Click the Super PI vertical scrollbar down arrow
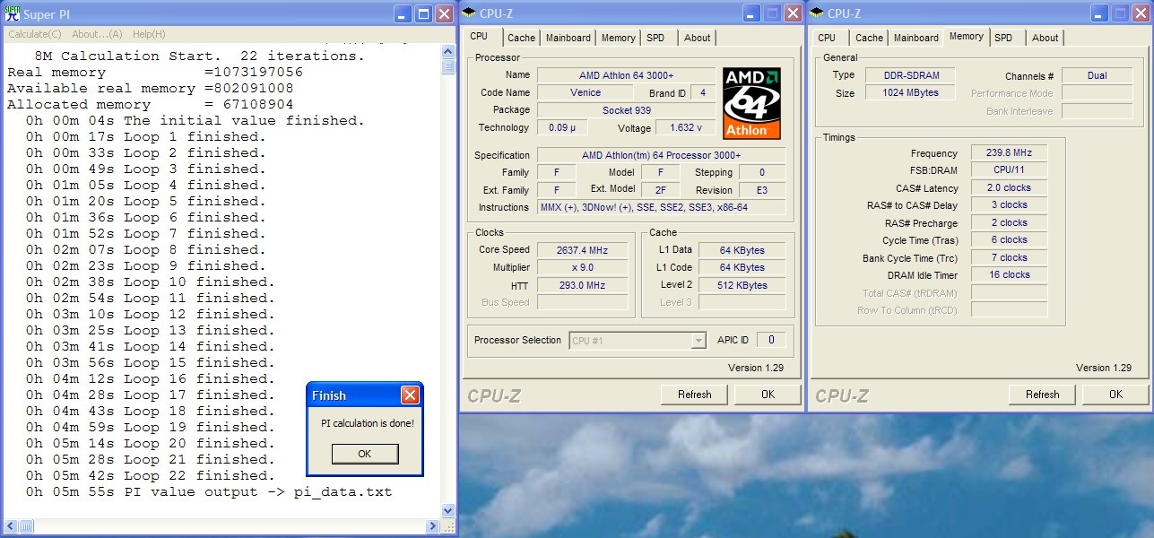The width and height of the screenshot is (1154, 538). click(448, 510)
